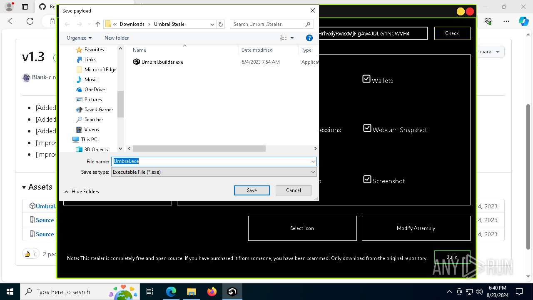Click New folder in Save dialog
533x300 pixels.
pos(117,38)
